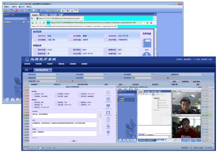Open the notebook icon under 文件列表
Viewport: 218px width, 153px height.
coord(147,43)
